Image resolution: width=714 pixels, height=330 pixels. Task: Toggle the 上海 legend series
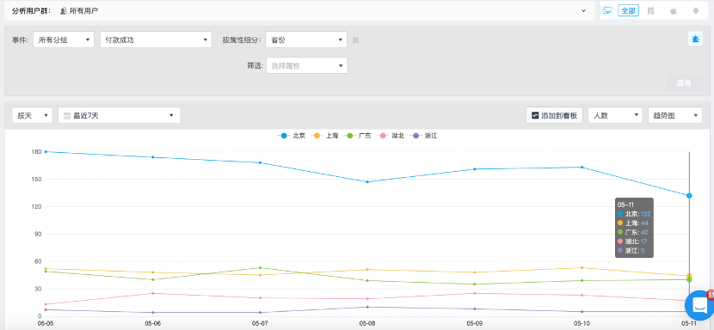click(x=324, y=135)
